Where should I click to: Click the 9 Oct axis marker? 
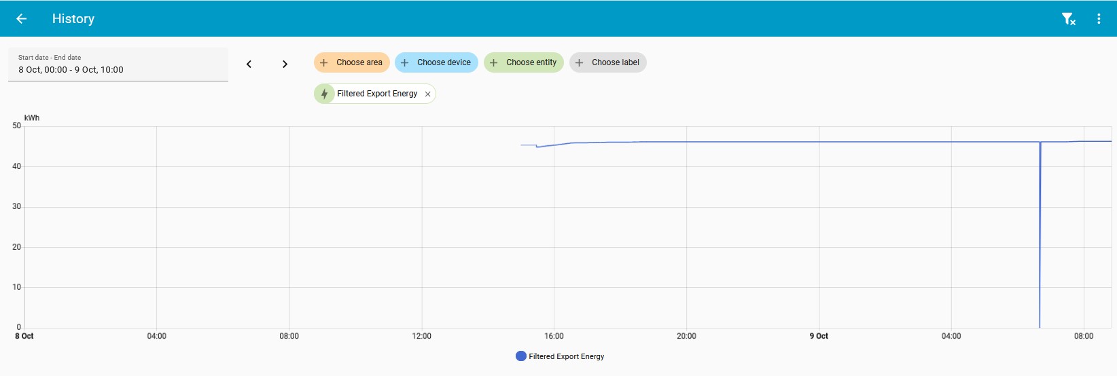[819, 336]
